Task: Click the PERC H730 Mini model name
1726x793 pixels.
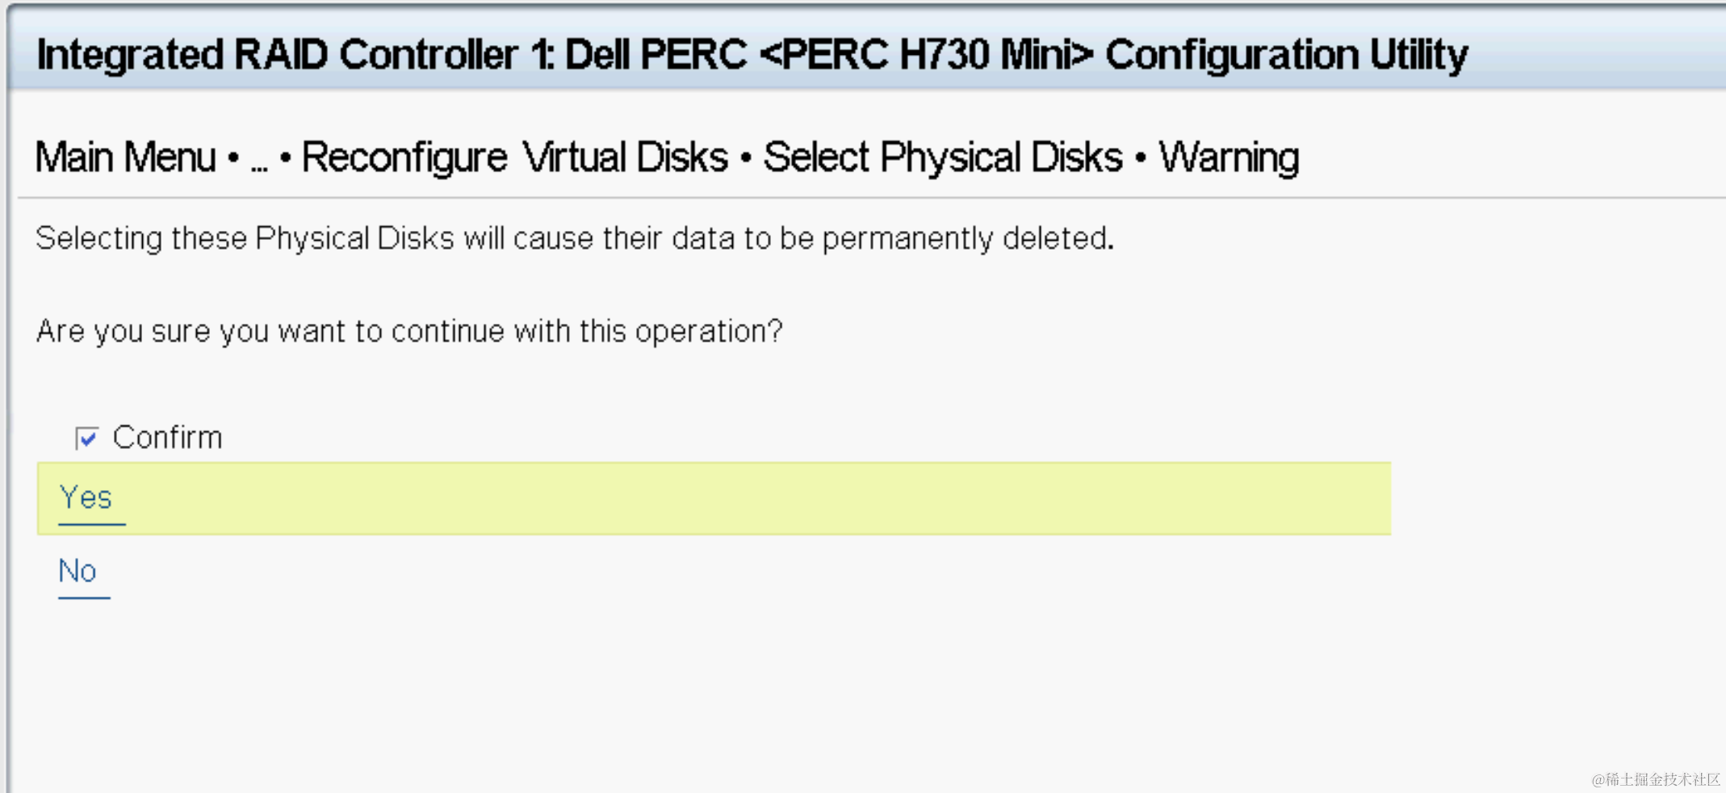Action: tap(926, 55)
